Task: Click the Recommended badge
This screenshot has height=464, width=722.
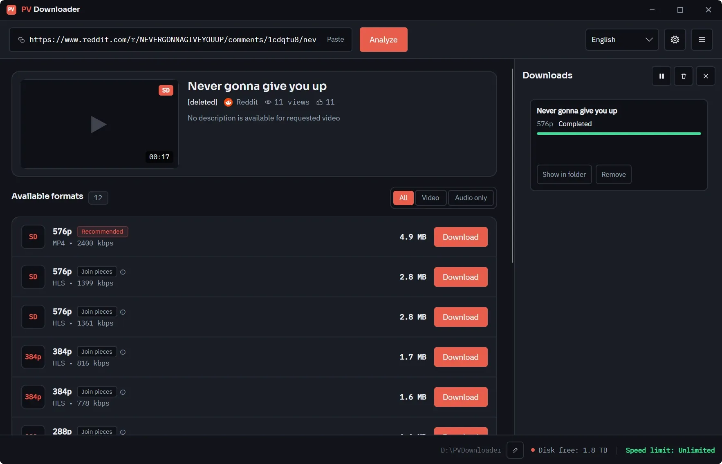Action: (102, 232)
